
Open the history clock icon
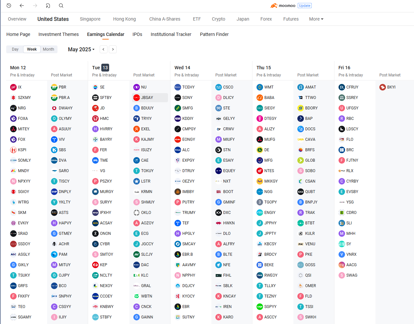tap(9, 6)
